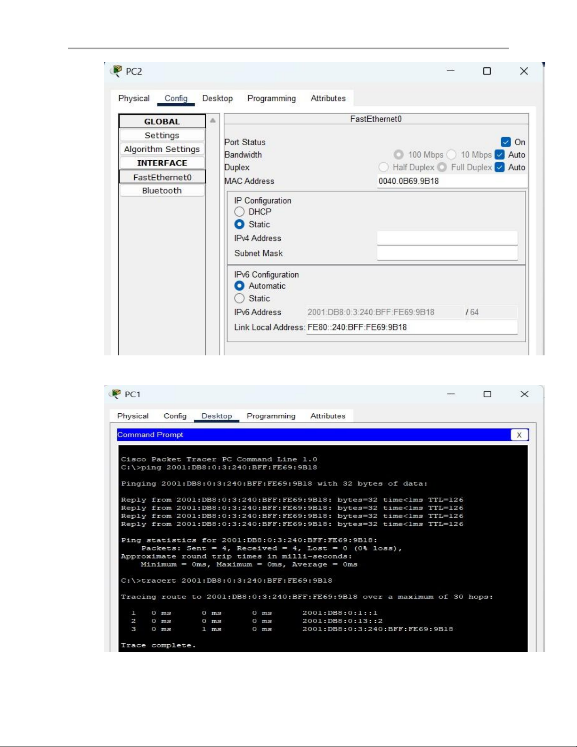The height and width of the screenshot is (747, 577).
Task: Click the Subnet Mask input field
Action: pos(447,253)
